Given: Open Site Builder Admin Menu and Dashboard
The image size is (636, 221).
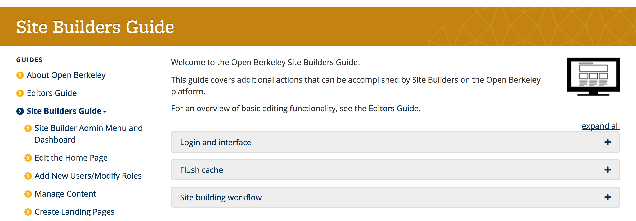Looking at the screenshot, I should click(x=89, y=134).
